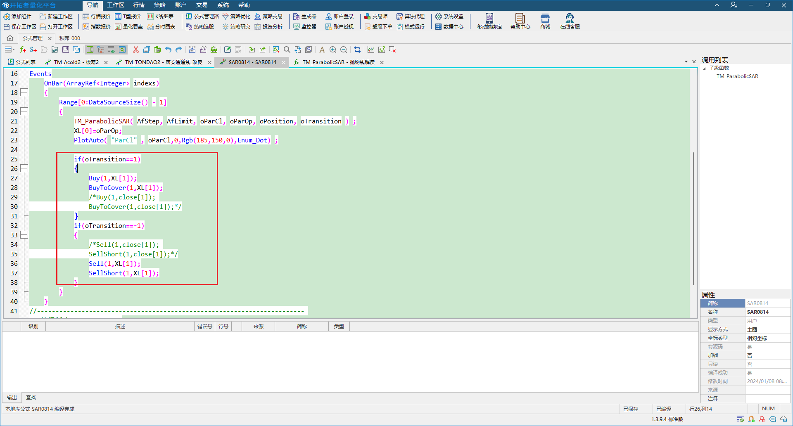Screen dimensions: 793x426
Task: Click the save all formulas icon
Action: [76, 50]
